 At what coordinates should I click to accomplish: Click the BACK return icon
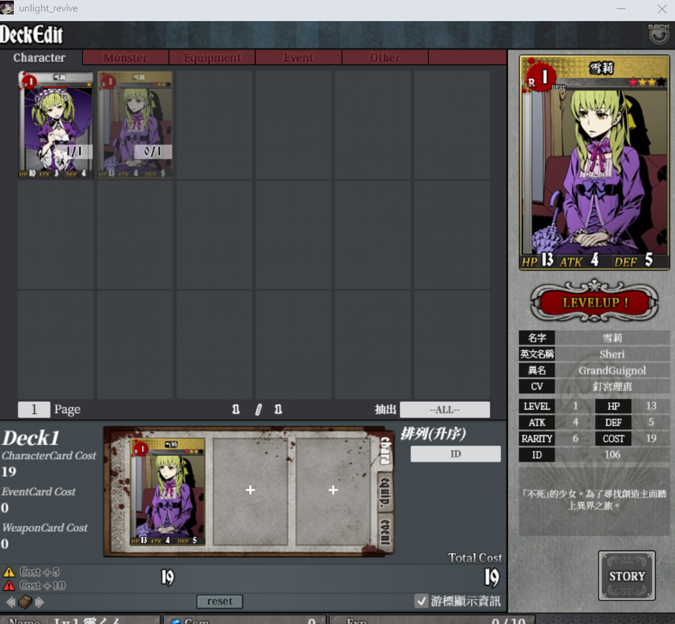[659, 34]
